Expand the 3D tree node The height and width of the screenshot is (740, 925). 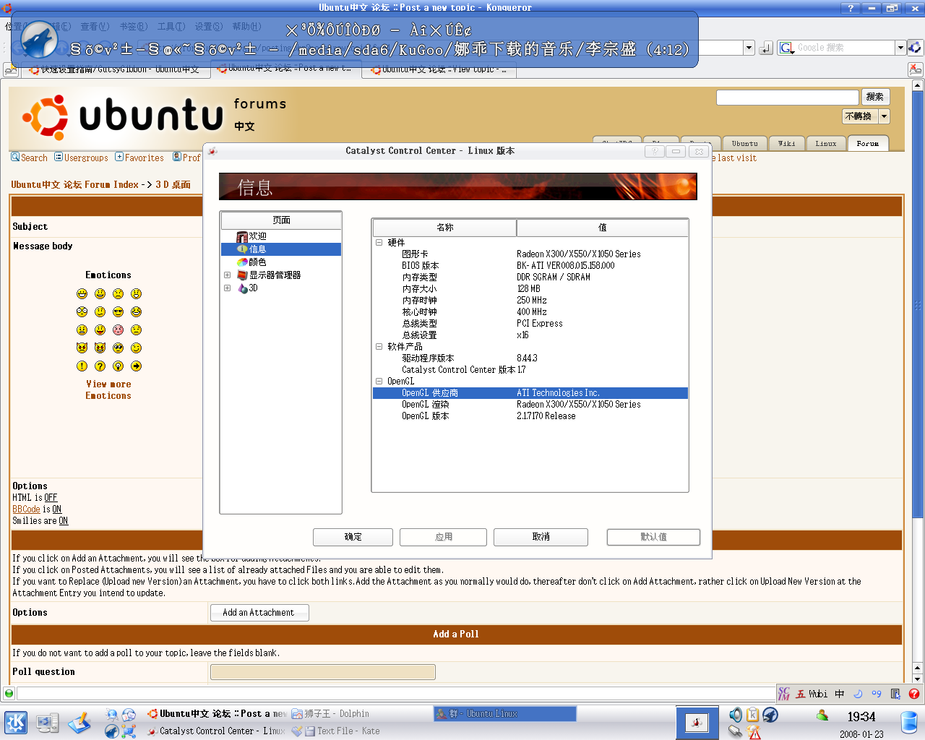pos(227,288)
